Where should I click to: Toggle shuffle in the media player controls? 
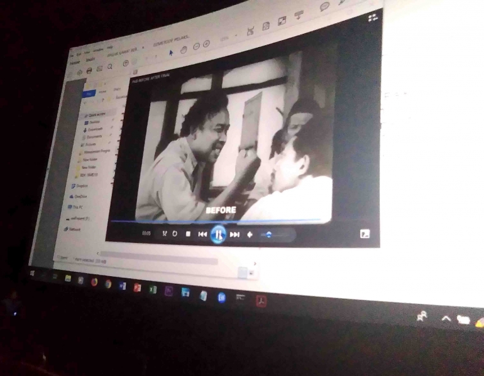pos(164,234)
